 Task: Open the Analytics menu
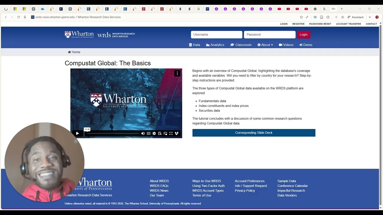tap(215, 45)
